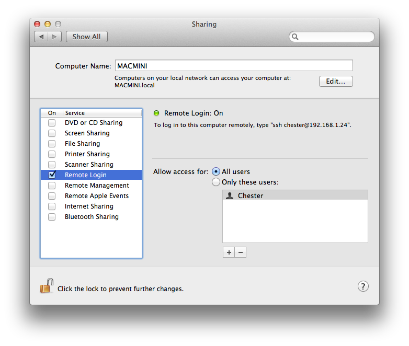Click the Show All button
The width and height of the screenshot is (409, 346).
87,37
